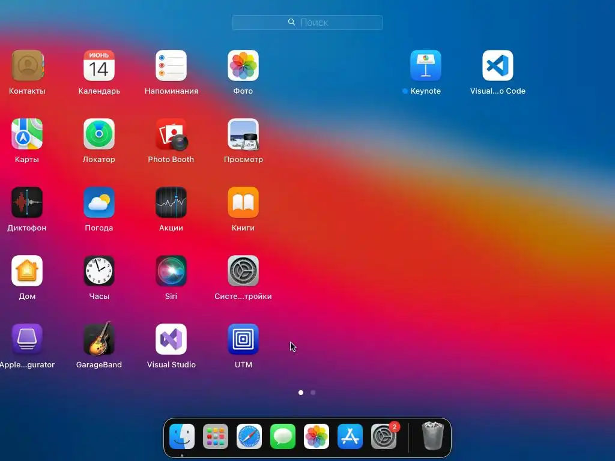The height and width of the screenshot is (461, 615).
Task: Launch Календарь from Launchpad
Action: click(x=99, y=65)
